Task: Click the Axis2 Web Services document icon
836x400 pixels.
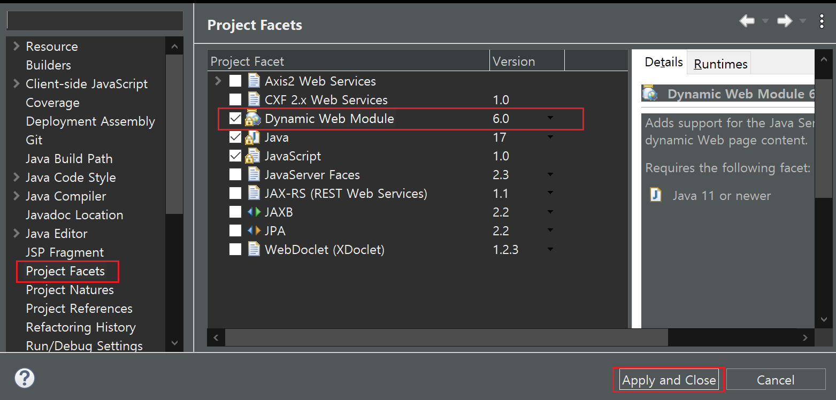Action: (x=254, y=81)
